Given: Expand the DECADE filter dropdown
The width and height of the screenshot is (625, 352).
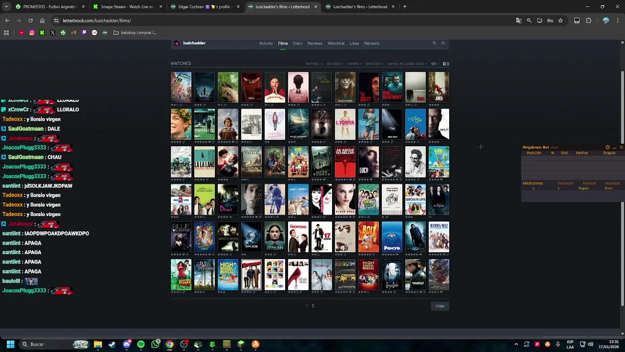Looking at the screenshot, I should pyautogui.click(x=335, y=64).
